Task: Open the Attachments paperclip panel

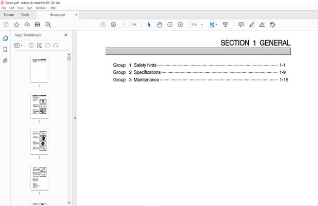Action: point(6,60)
